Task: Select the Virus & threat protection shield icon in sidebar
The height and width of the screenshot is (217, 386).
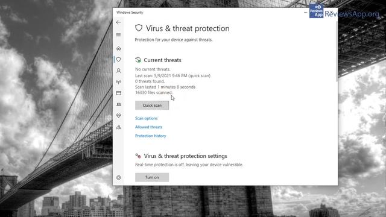Action: pos(118,60)
